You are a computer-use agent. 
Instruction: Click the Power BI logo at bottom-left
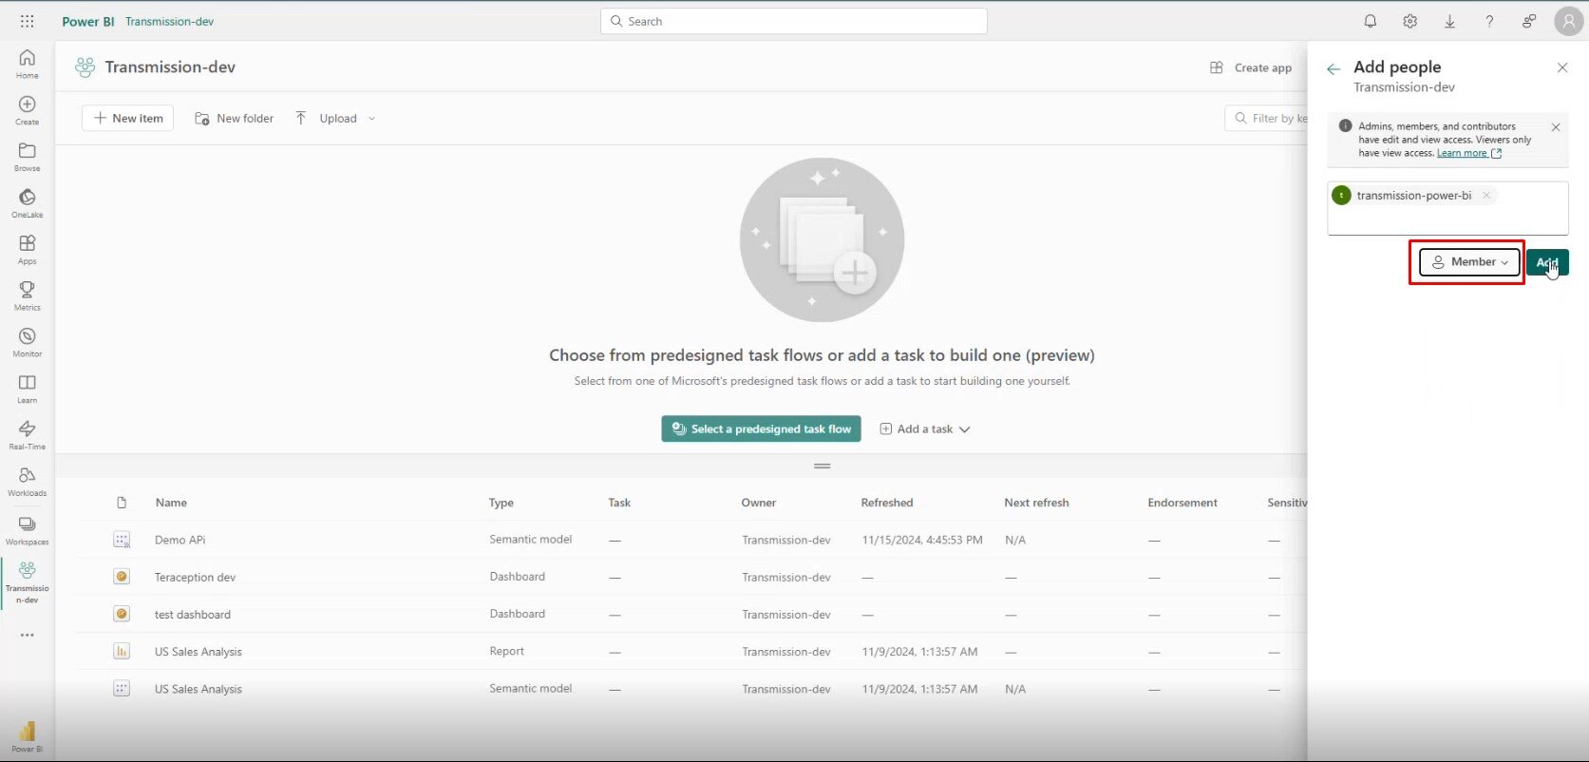[x=27, y=736]
